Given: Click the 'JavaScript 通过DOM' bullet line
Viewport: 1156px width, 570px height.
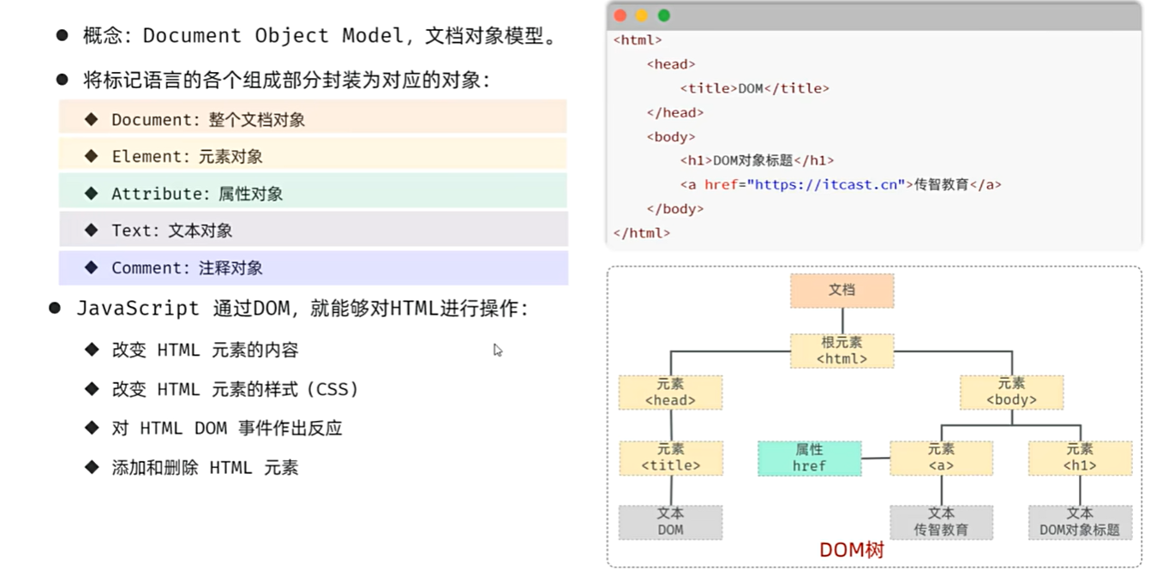Looking at the screenshot, I should [x=289, y=309].
